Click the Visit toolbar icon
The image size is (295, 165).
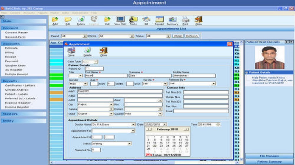(x=107, y=20)
